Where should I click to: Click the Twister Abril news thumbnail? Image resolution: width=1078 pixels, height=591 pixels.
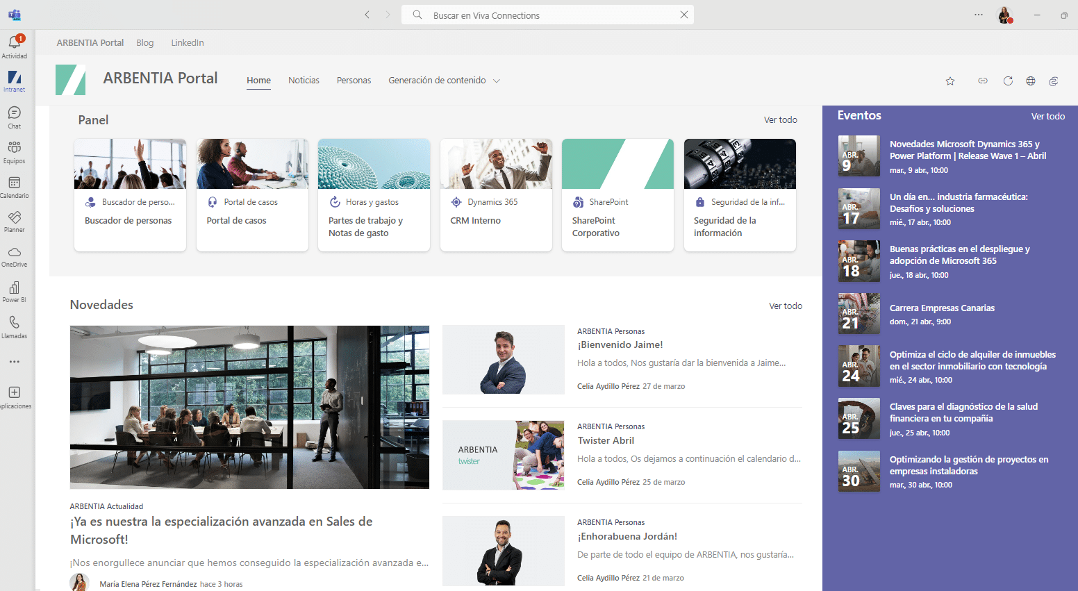coord(504,455)
